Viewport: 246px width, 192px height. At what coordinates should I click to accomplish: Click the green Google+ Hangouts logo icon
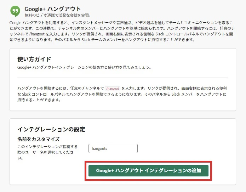(15, 11)
